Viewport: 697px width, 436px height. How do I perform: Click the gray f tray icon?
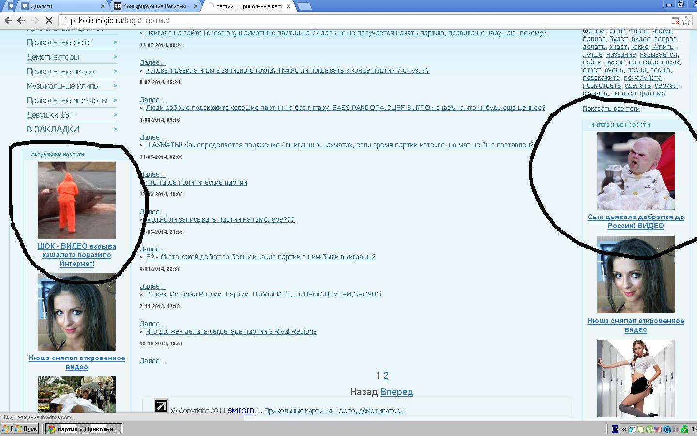[676, 429]
